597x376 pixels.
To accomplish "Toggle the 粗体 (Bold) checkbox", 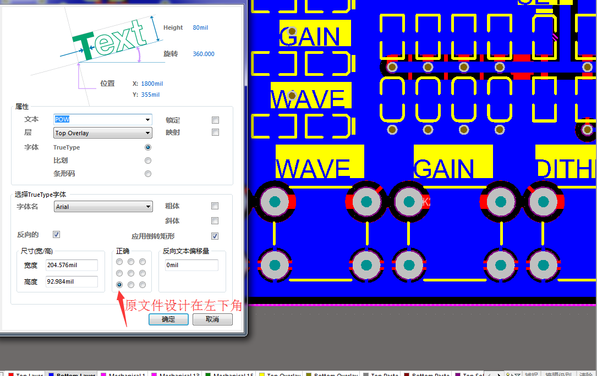I will click(x=215, y=206).
